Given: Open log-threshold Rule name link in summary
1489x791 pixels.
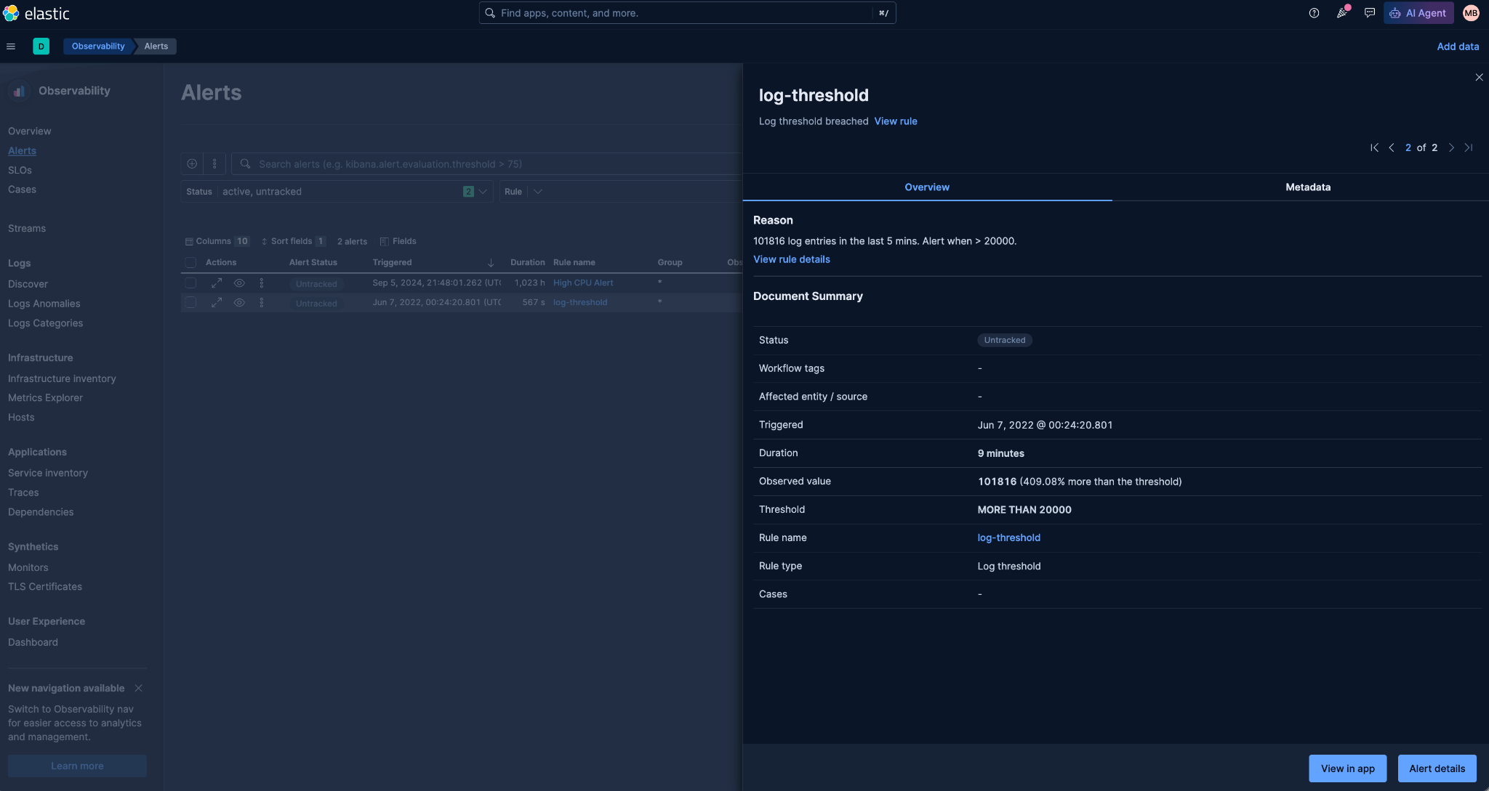Looking at the screenshot, I should click(1008, 538).
